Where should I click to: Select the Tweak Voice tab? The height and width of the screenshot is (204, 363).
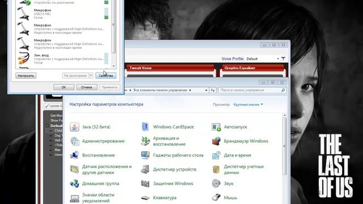tap(170, 68)
